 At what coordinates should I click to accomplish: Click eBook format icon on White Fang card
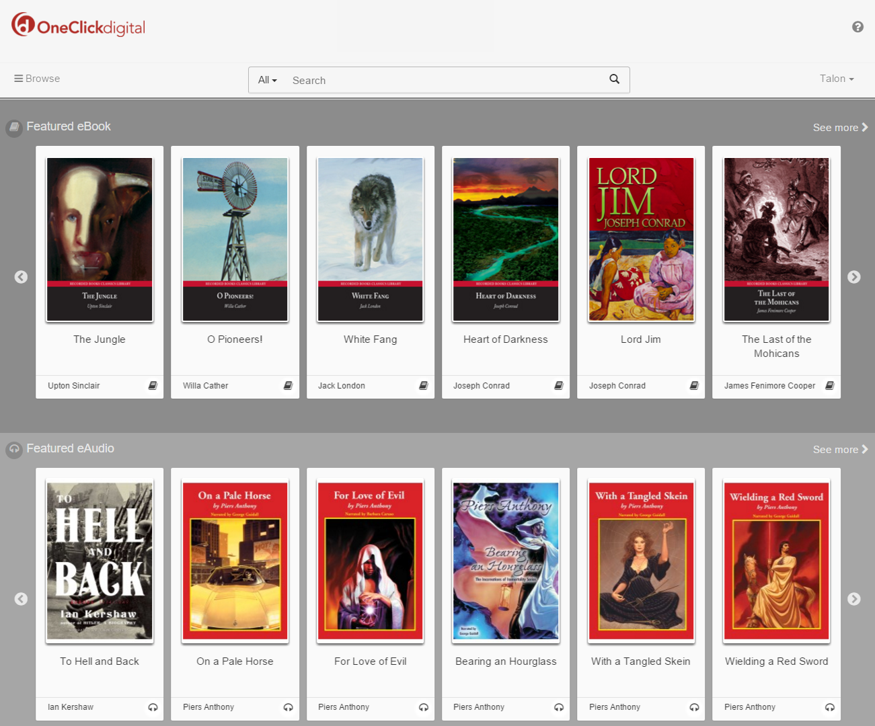(x=424, y=386)
